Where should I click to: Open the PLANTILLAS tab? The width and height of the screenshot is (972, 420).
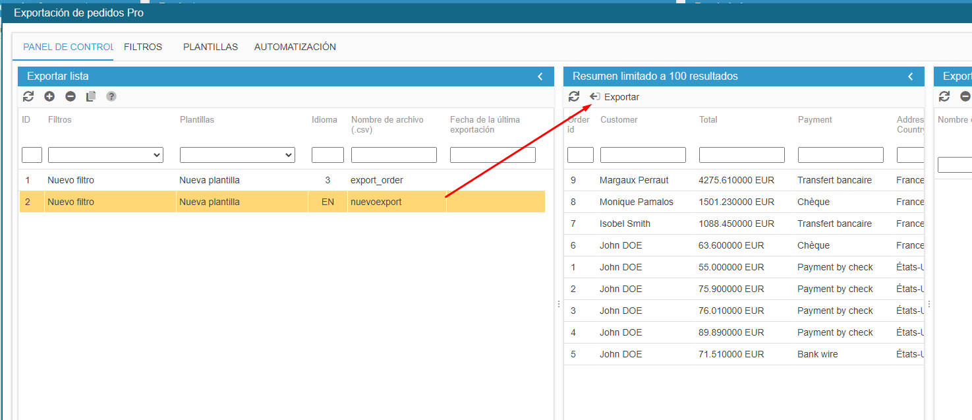click(x=210, y=47)
